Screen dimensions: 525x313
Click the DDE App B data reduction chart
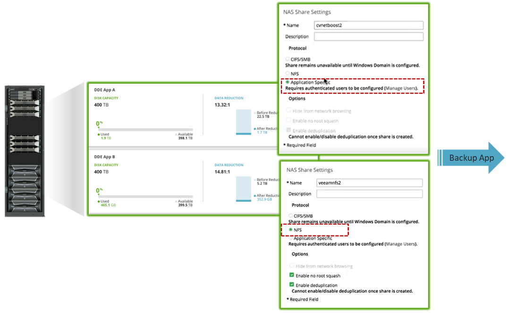(x=243, y=189)
